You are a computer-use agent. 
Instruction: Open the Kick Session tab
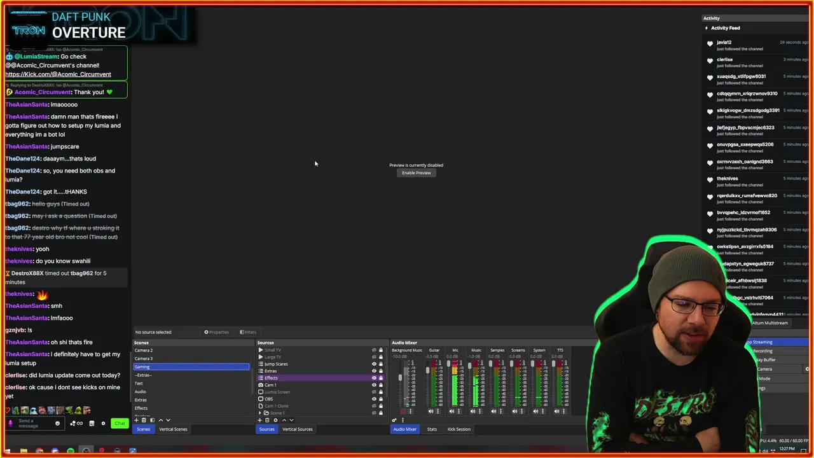[459, 429]
